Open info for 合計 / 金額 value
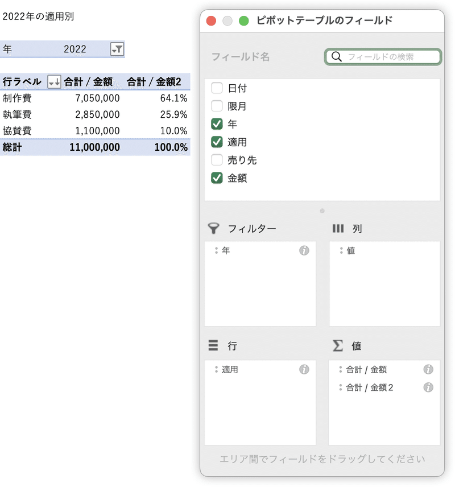This screenshot has height=487, width=455. click(x=428, y=369)
